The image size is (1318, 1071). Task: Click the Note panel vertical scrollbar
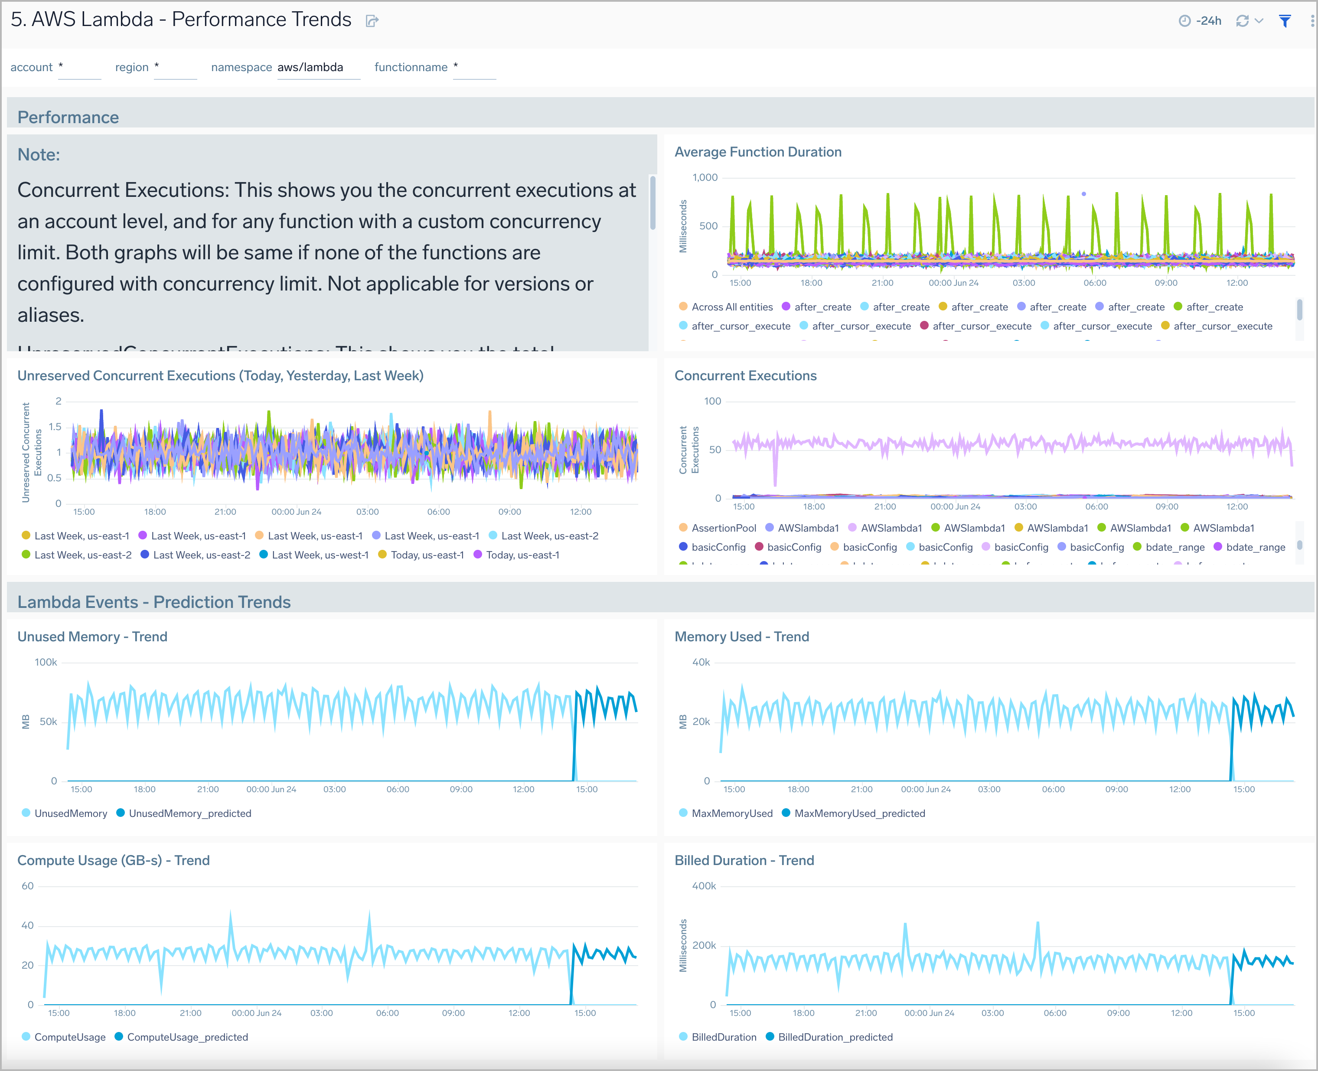pos(652,202)
